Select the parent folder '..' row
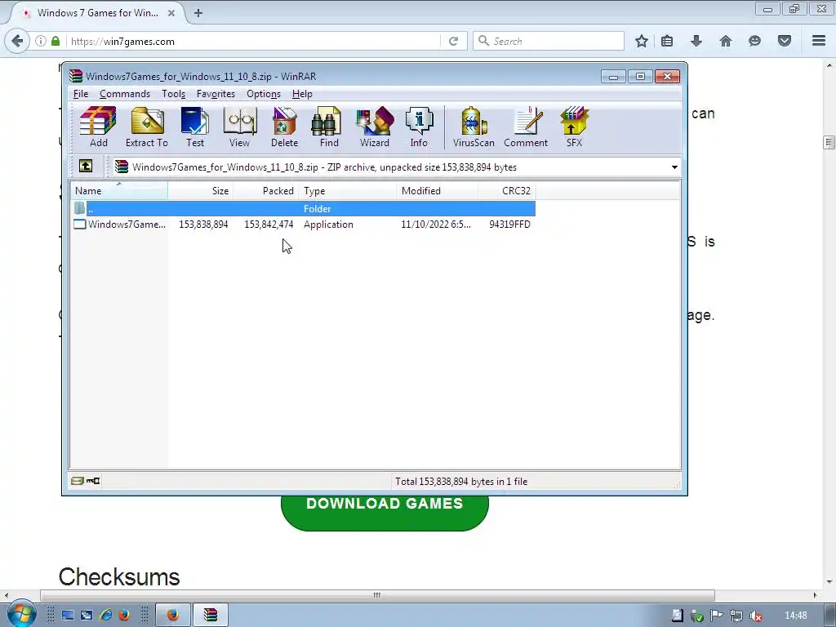The height and width of the screenshot is (627, 836). coord(303,208)
